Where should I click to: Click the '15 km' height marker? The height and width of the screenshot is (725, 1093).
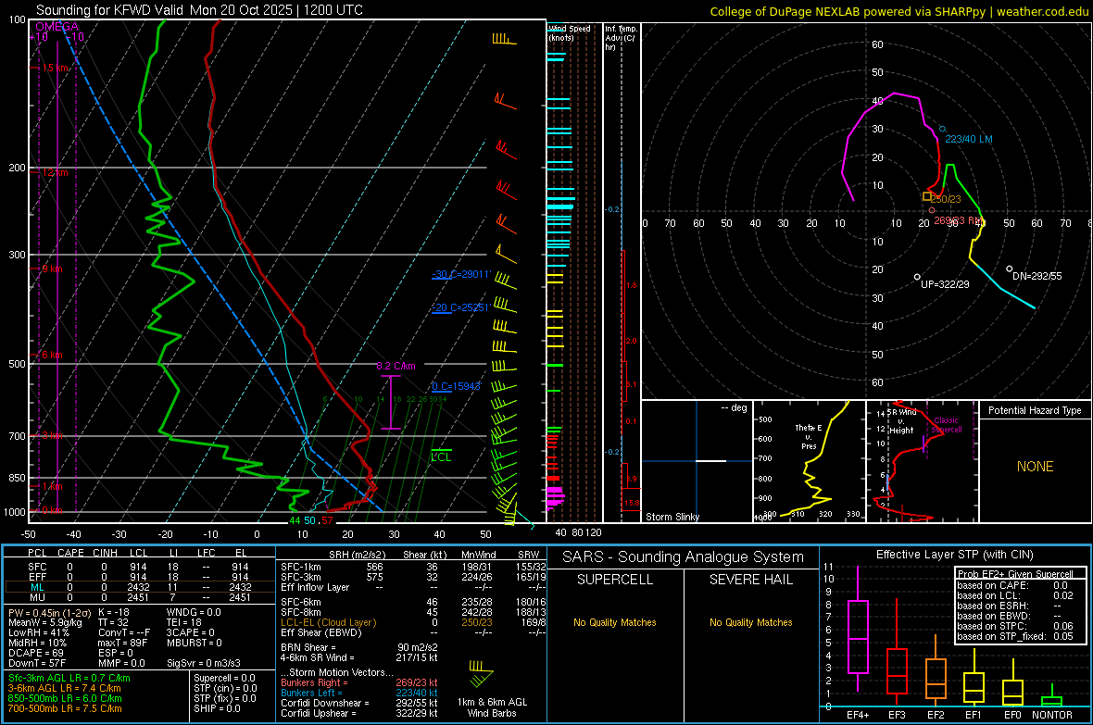pos(56,68)
